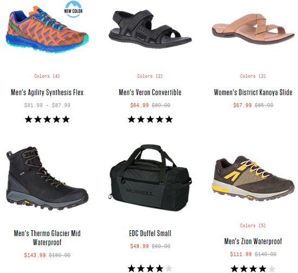Viewport: 298px width, 273px height.
Task: Click five-star rating under Veron Convertible
Action: (x=150, y=119)
